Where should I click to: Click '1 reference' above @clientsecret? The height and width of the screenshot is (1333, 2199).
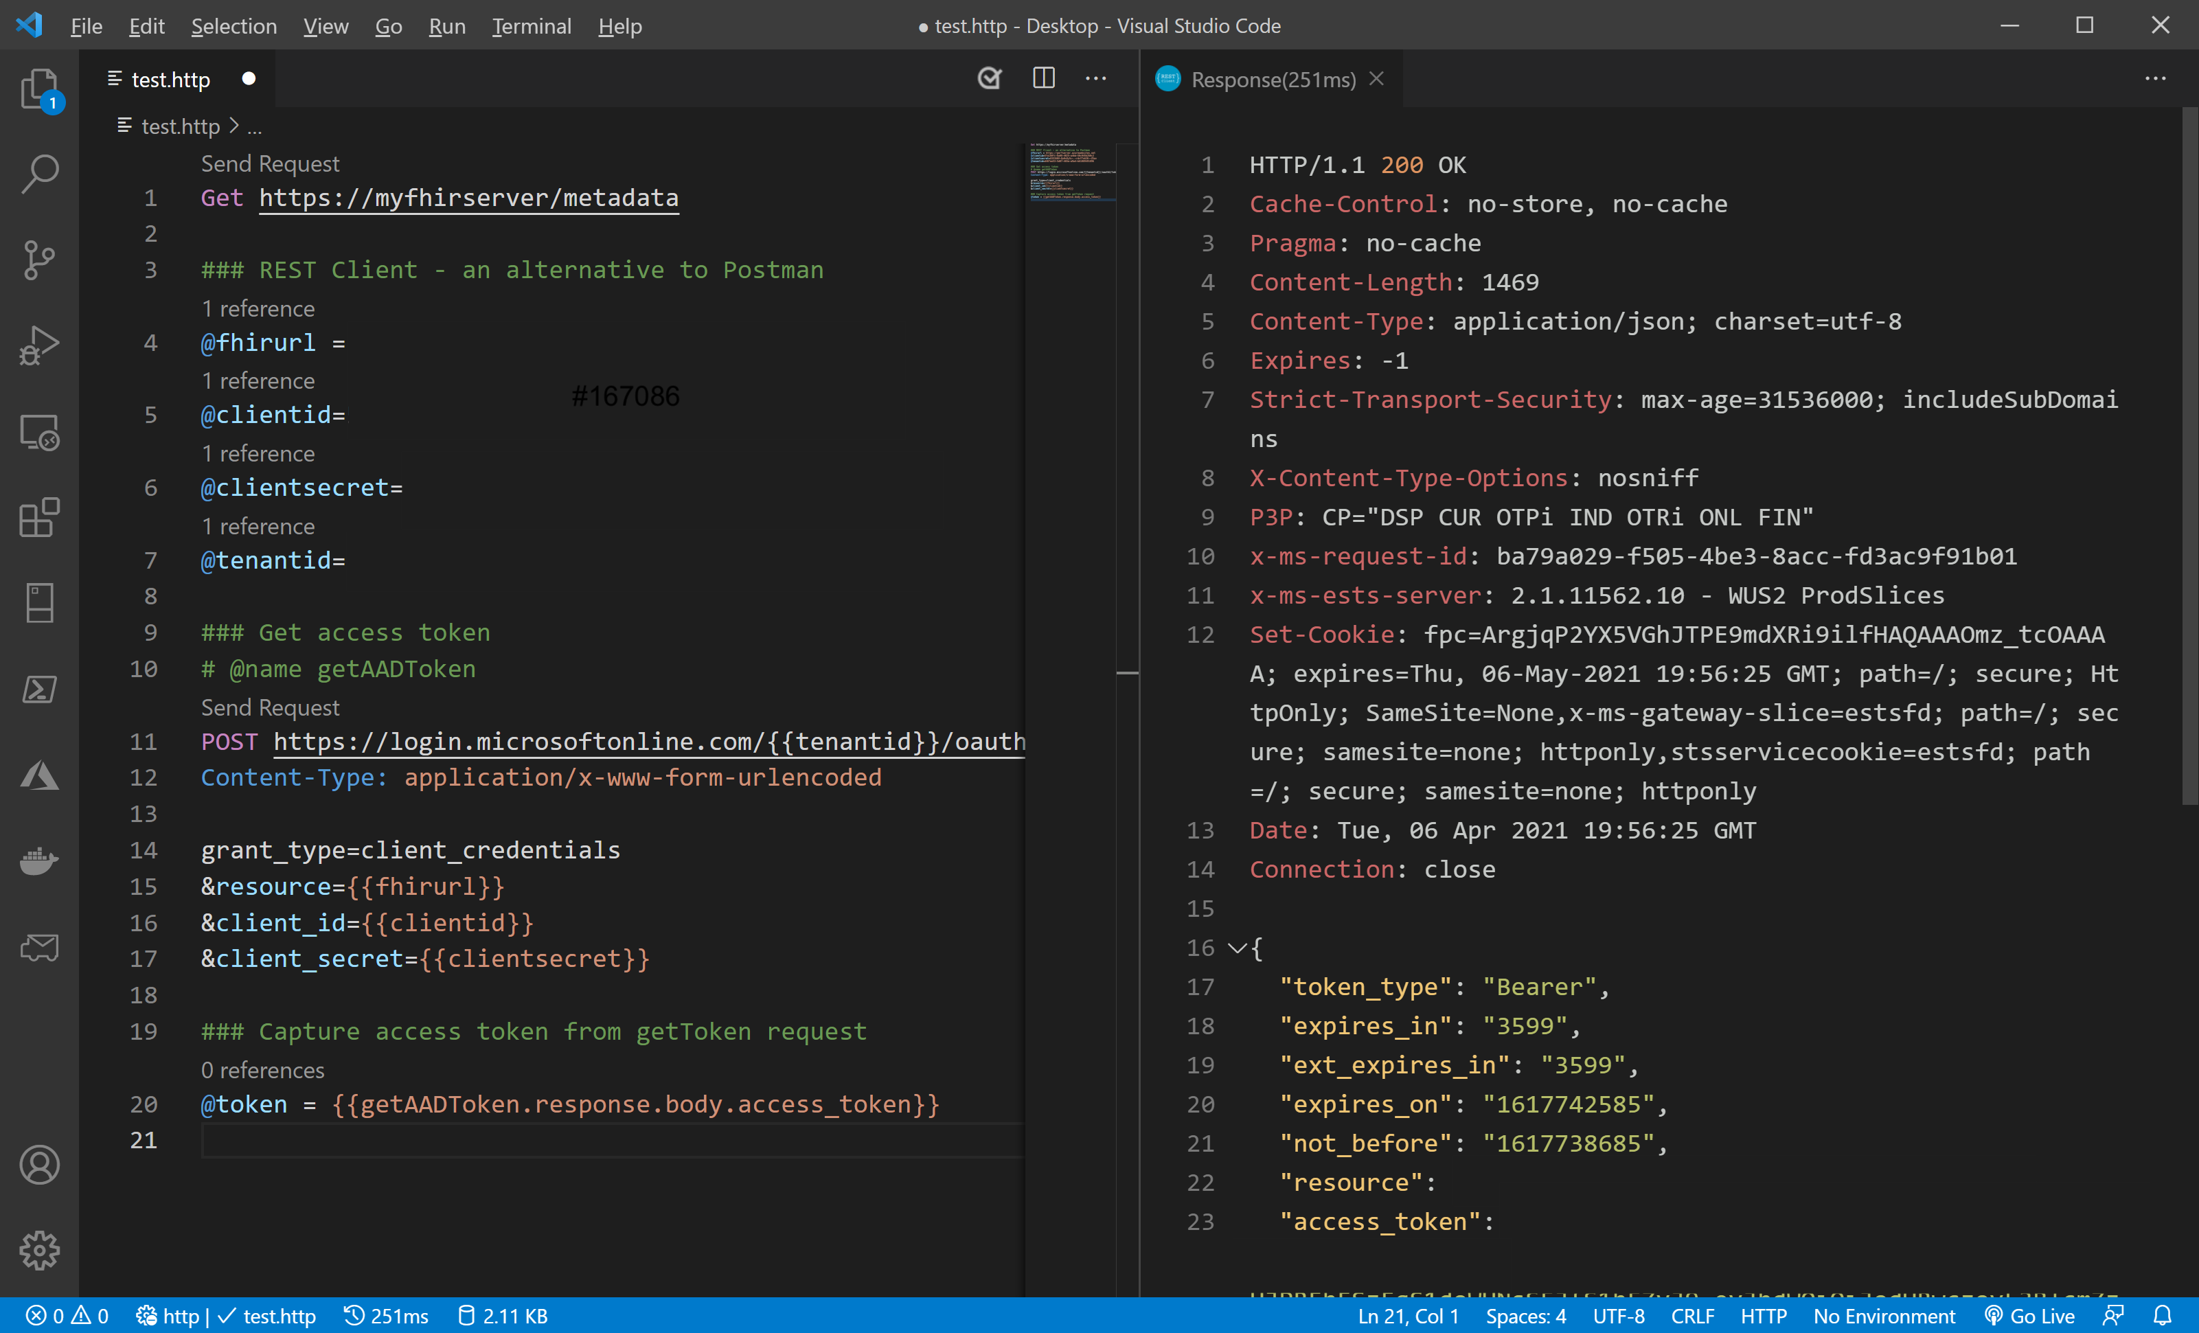tap(258, 453)
